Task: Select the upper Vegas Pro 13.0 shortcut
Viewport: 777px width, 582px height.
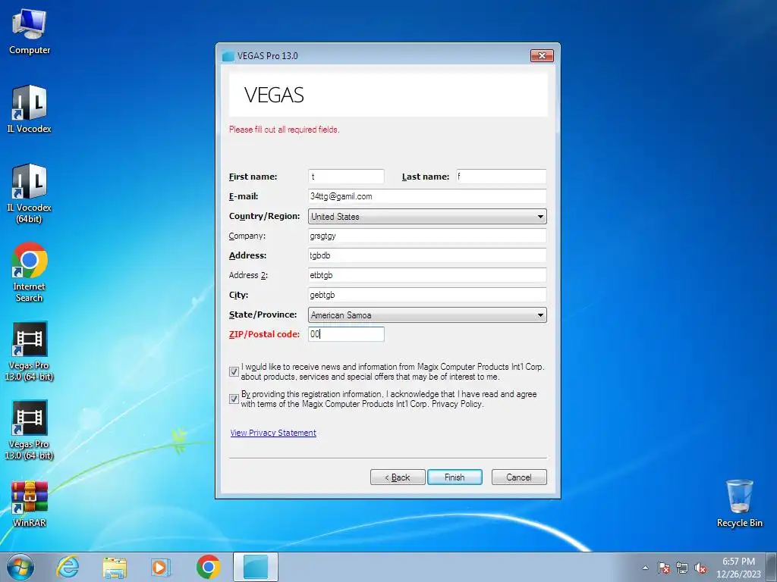Action: pos(30,352)
